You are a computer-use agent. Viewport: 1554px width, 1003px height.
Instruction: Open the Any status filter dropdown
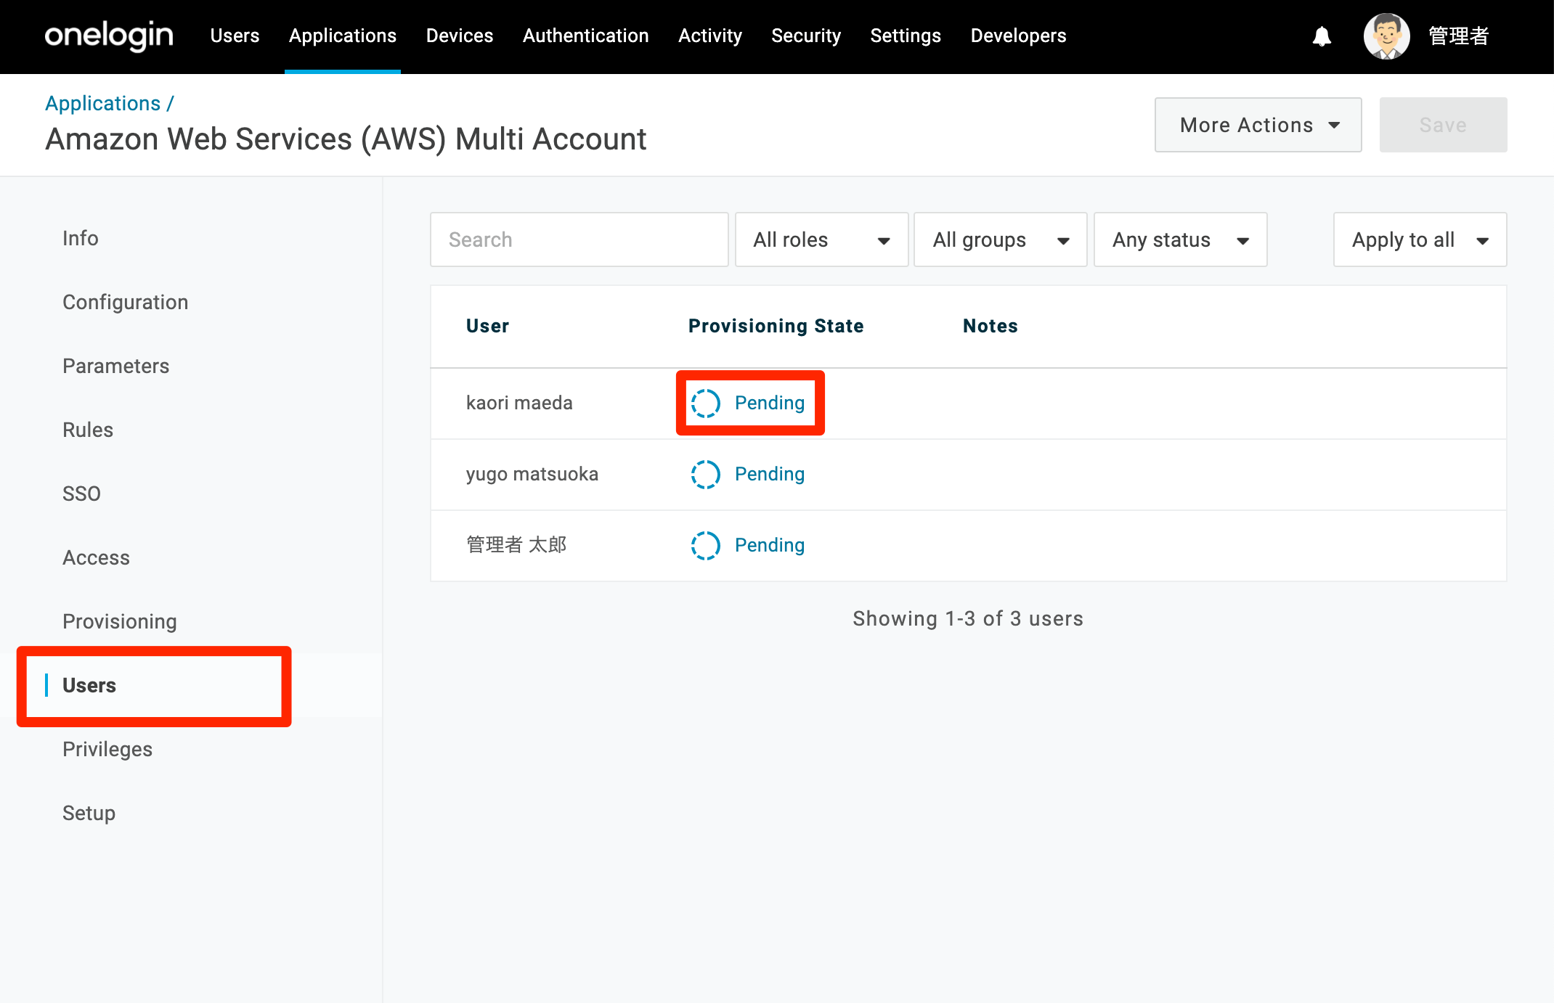point(1180,240)
